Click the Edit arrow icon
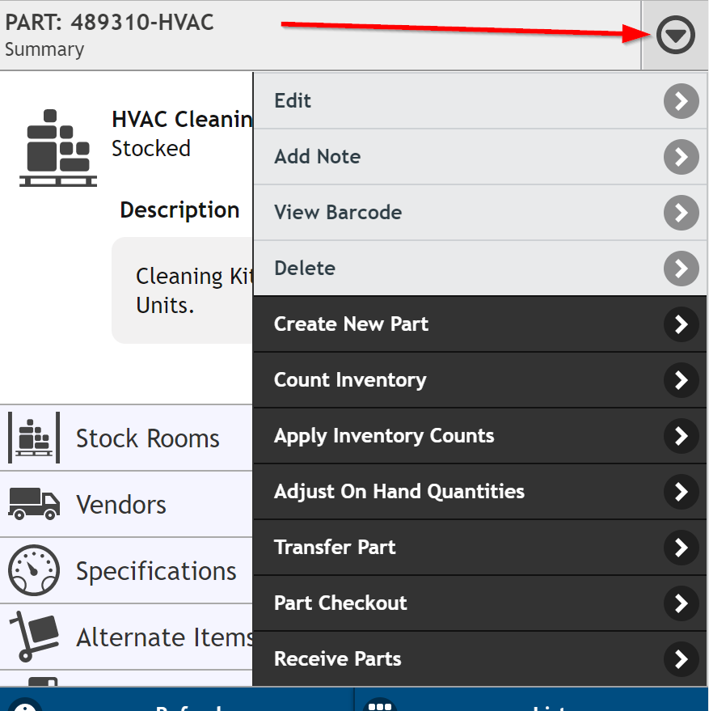 pyautogui.click(x=681, y=101)
